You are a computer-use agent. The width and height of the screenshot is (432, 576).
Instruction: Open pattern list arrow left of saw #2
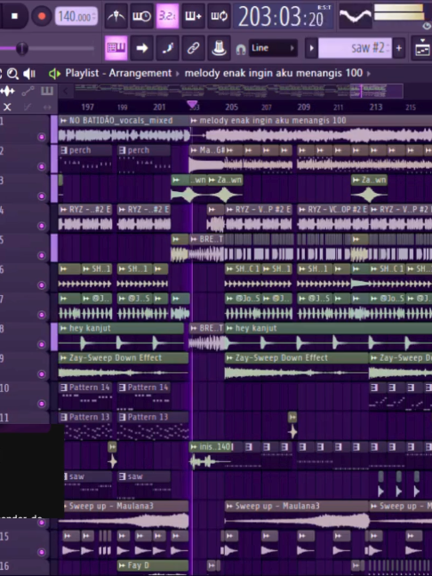[x=311, y=48]
